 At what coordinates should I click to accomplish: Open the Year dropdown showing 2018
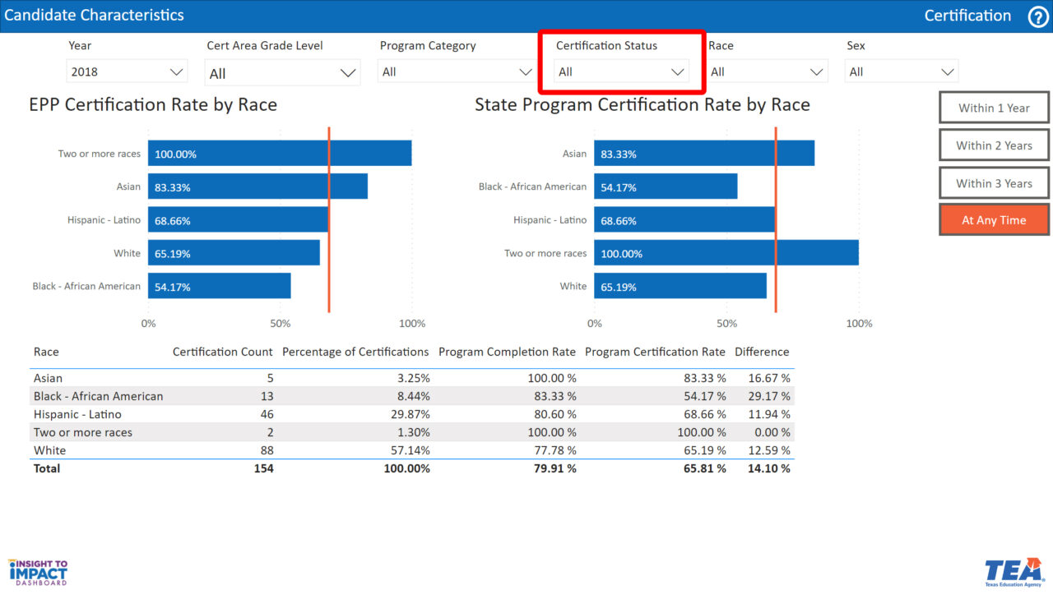126,71
